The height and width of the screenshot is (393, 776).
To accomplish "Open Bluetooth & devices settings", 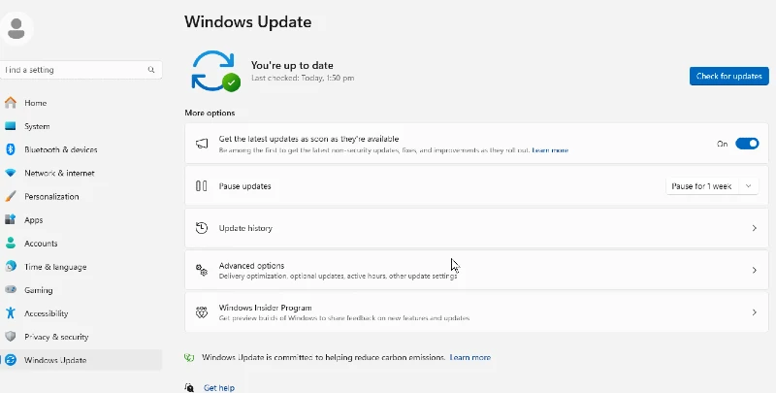I will pos(81,149).
